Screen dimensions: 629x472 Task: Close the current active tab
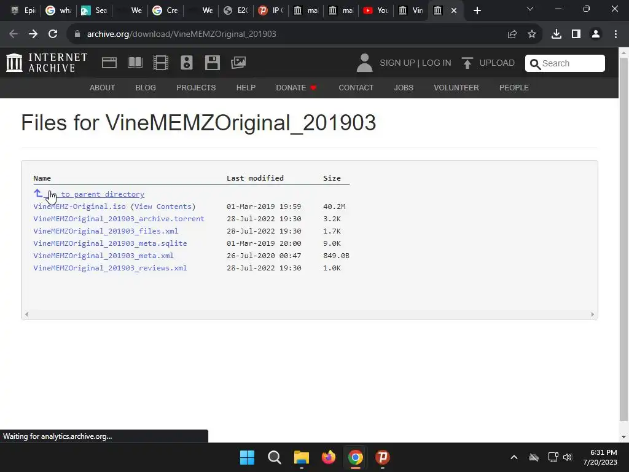(x=454, y=10)
